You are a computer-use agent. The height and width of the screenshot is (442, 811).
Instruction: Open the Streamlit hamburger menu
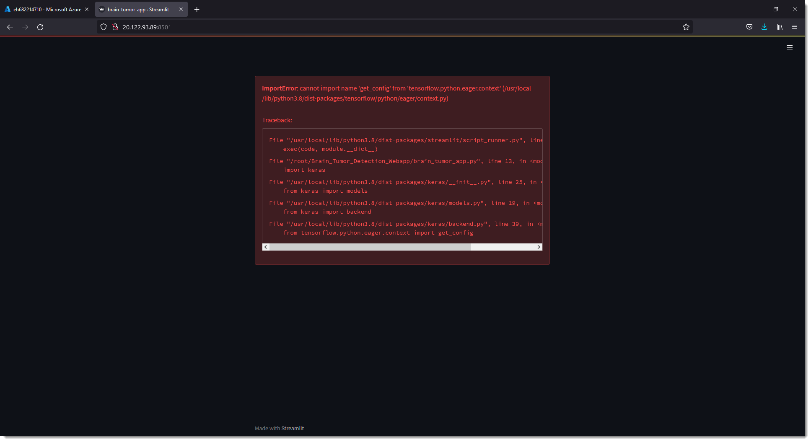tap(789, 48)
